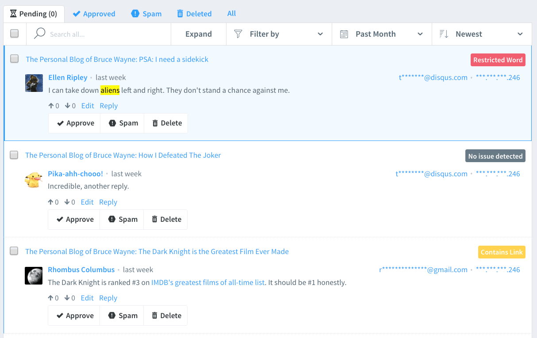Screen dimensions: 537x338
Task: Open the Filter by dropdown
Action: point(279,34)
